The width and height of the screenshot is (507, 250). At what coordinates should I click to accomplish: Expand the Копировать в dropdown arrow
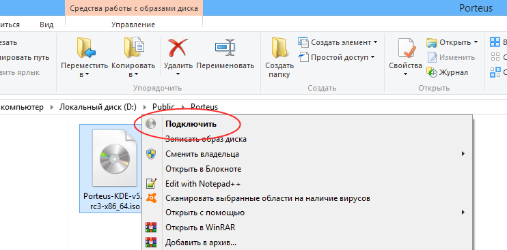click(136, 75)
